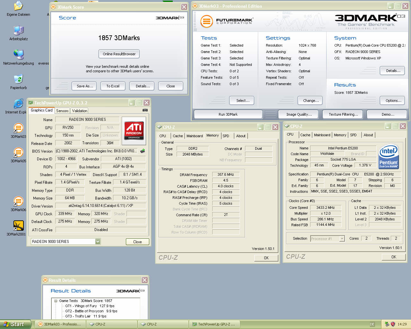The image size is (411, 329).
Task: Click GPU-Z screenshot camera icon
Action: point(145,110)
